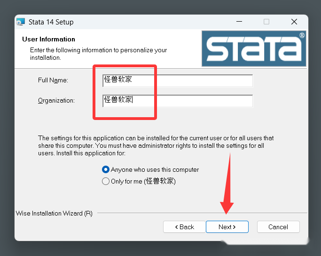Cancel the installation with Cancel button
Screen dimensions: 321x256
[278, 227]
